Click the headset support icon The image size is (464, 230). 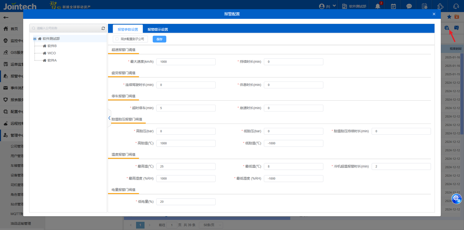coord(456,6)
